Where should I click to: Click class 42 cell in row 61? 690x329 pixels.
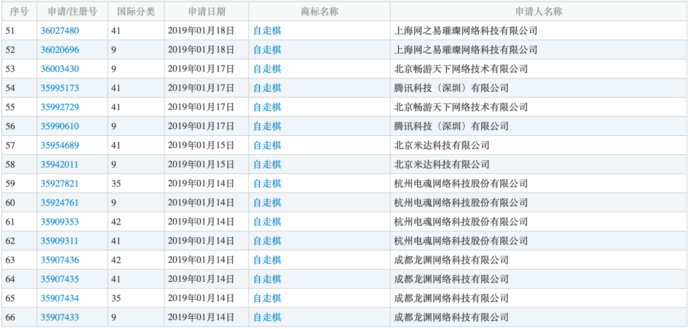[x=136, y=222]
